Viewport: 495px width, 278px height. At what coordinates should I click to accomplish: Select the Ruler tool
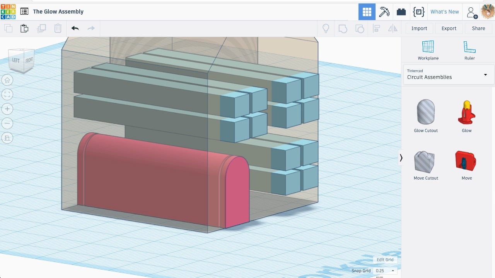click(469, 50)
